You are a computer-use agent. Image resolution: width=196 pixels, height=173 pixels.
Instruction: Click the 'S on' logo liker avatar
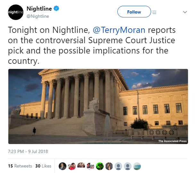(x=90, y=166)
